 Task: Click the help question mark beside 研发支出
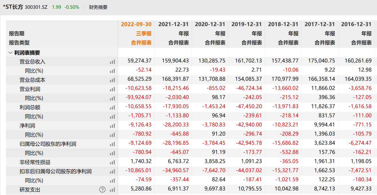coord(102,189)
